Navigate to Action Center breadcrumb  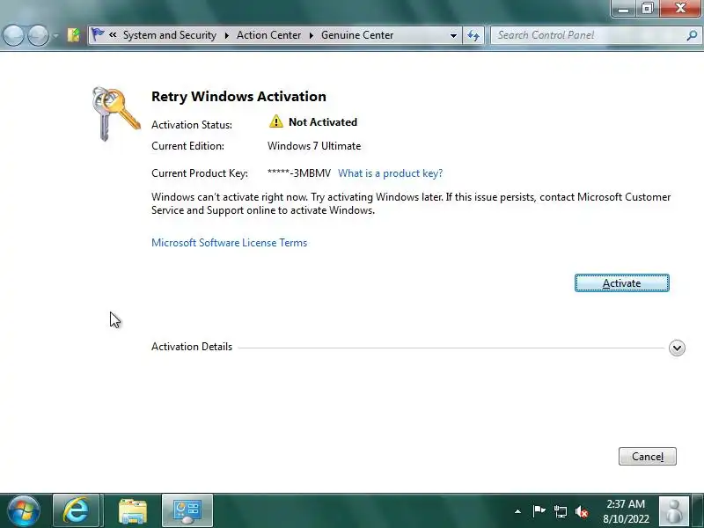pyautogui.click(x=268, y=35)
